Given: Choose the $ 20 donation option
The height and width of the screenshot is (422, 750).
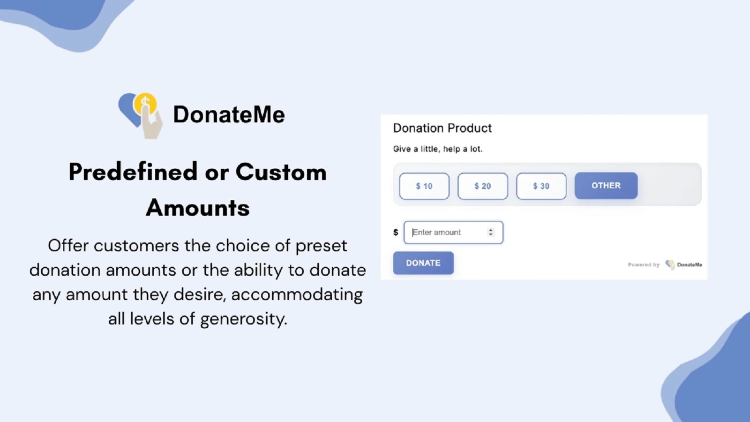Looking at the screenshot, I should tap(482, 186).
